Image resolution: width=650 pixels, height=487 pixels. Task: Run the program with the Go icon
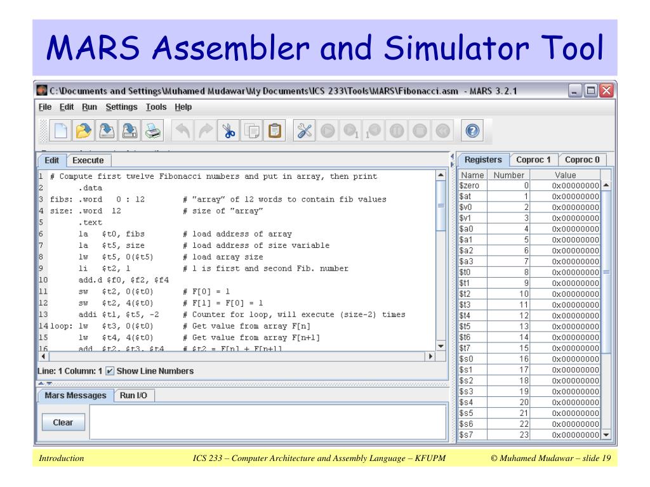pos(328,131)
